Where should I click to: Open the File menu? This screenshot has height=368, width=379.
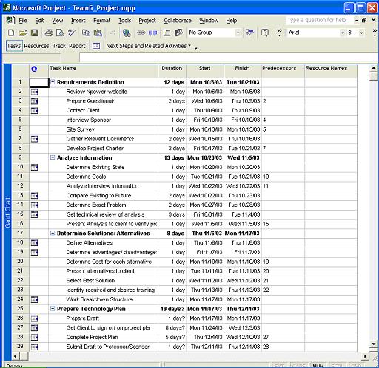click(23, 21)
